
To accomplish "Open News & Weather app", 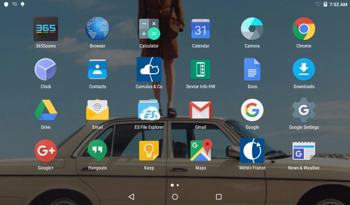I will pyautogui.click(x=304, y=151).
